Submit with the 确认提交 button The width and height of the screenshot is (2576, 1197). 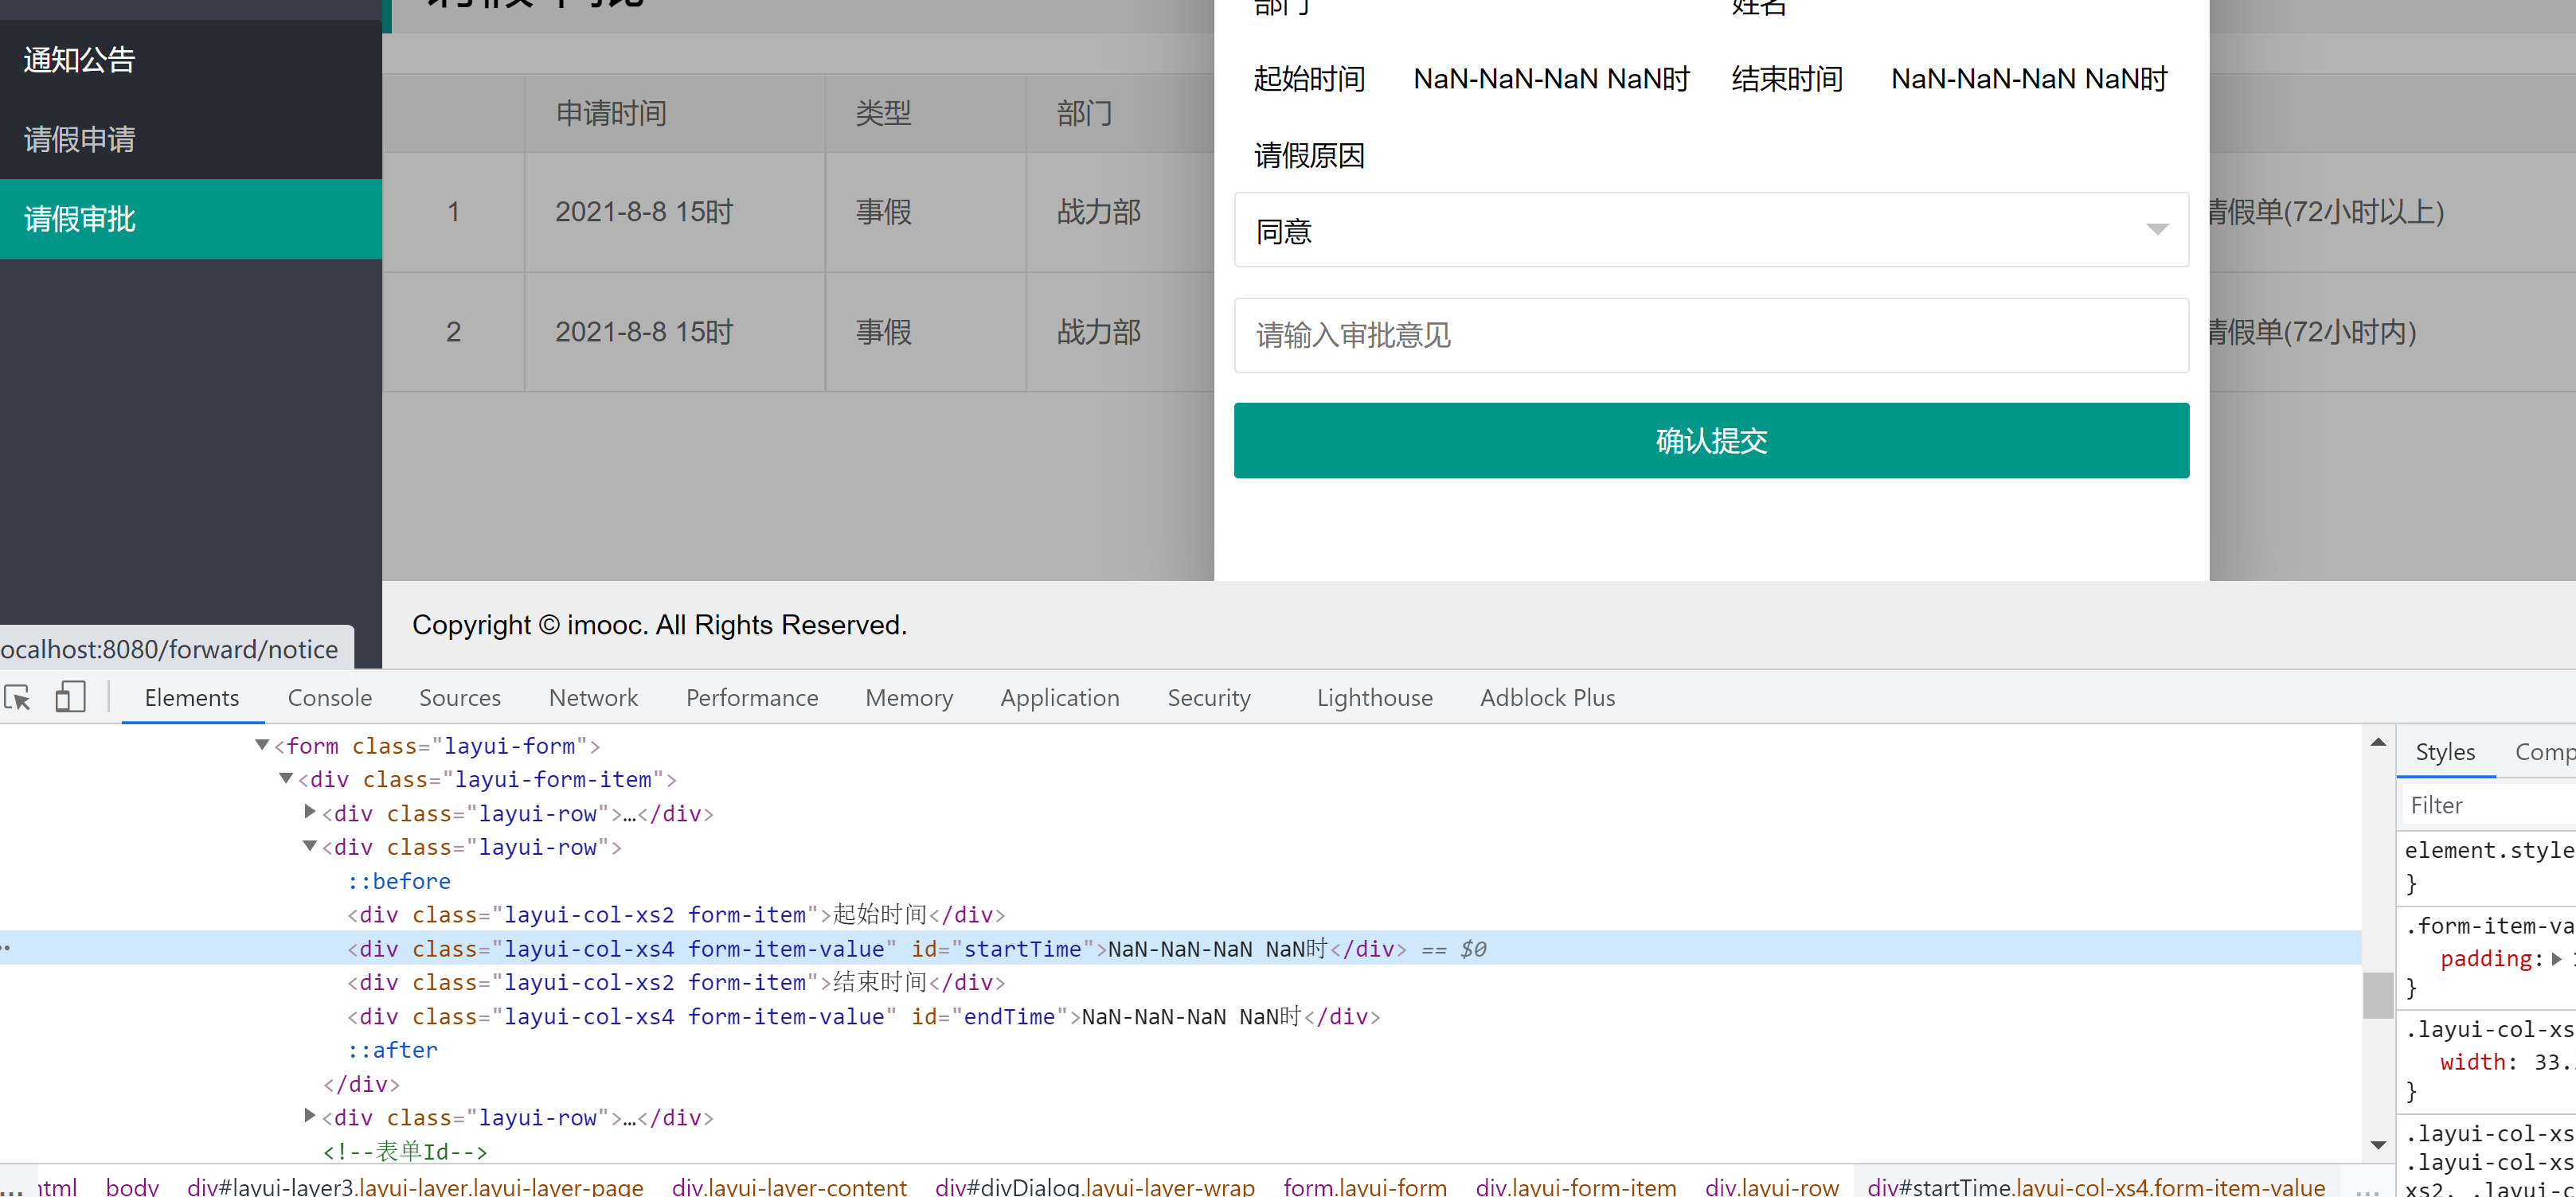[x=1711, y=441]
